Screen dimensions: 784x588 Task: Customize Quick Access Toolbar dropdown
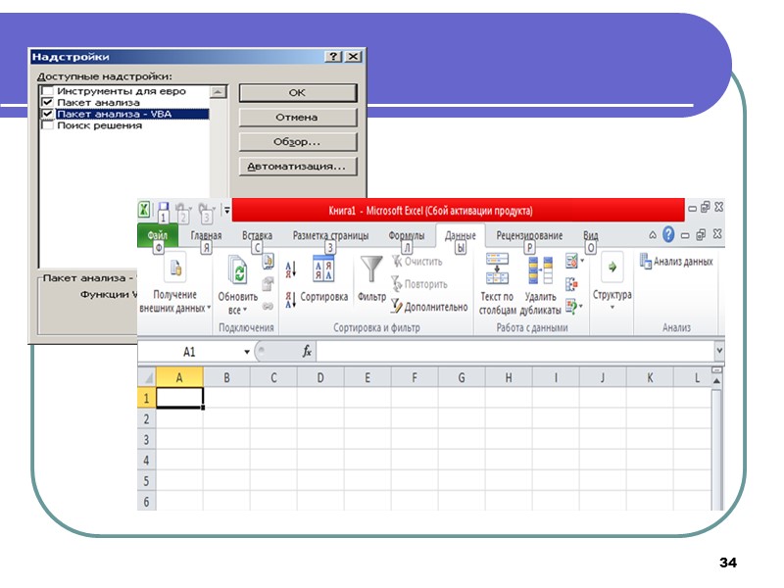coord(226,210)
